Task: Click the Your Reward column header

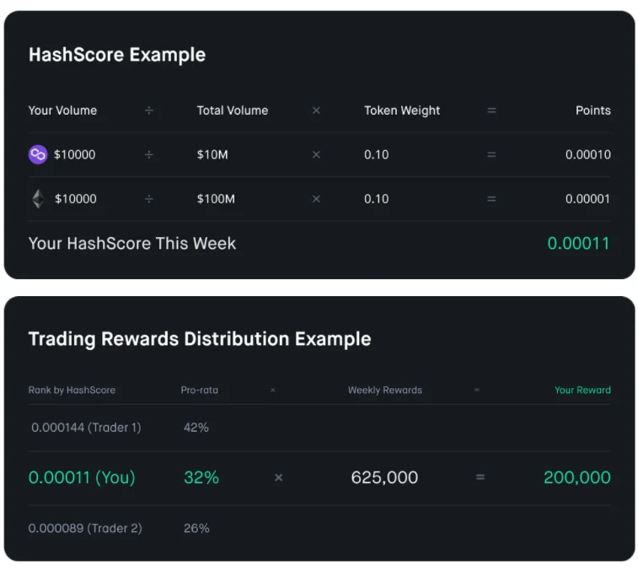Action: click(582, 391)
